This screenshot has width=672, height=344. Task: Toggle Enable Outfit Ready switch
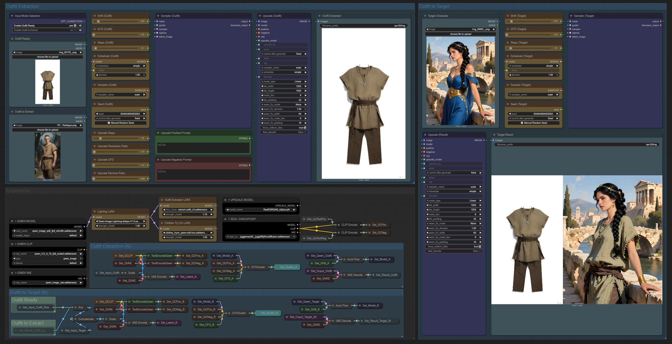pyautogui.click(x=75, y=26)
